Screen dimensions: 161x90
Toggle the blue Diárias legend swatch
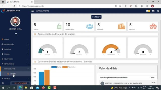[54, 67]
